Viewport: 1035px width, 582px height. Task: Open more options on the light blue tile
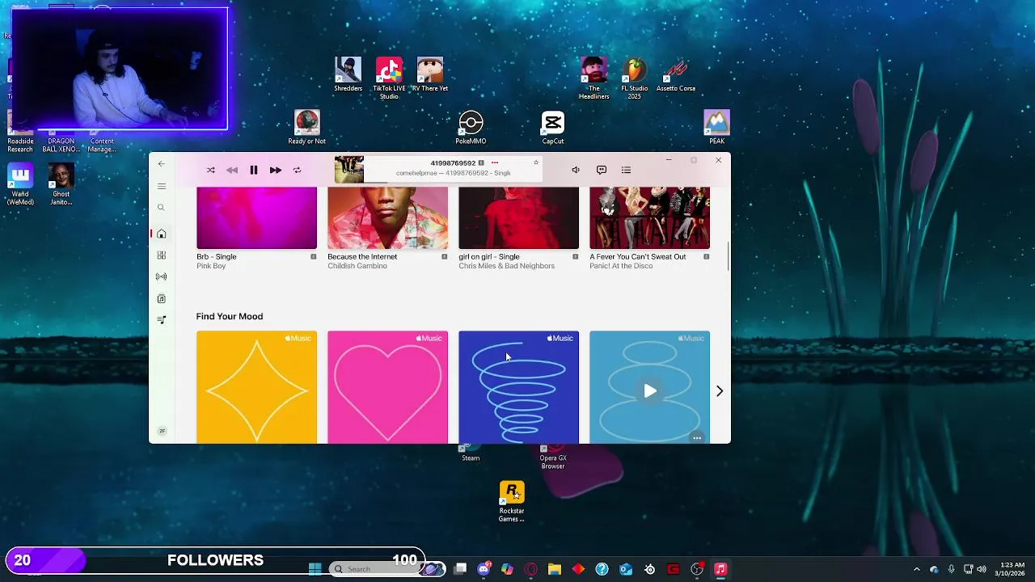click(x=697, y=438)
